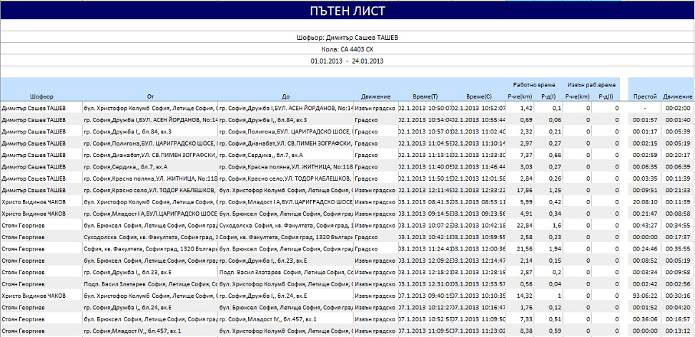Select origin гр. София,Дружба I,, бл.23, вх.Е
The width and height of the screenshot is (695, 337).
click(x=128, y=272)
